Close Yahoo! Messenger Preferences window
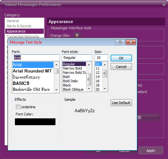This screenshot has height=159, width=168. click(x=164, y=5)
